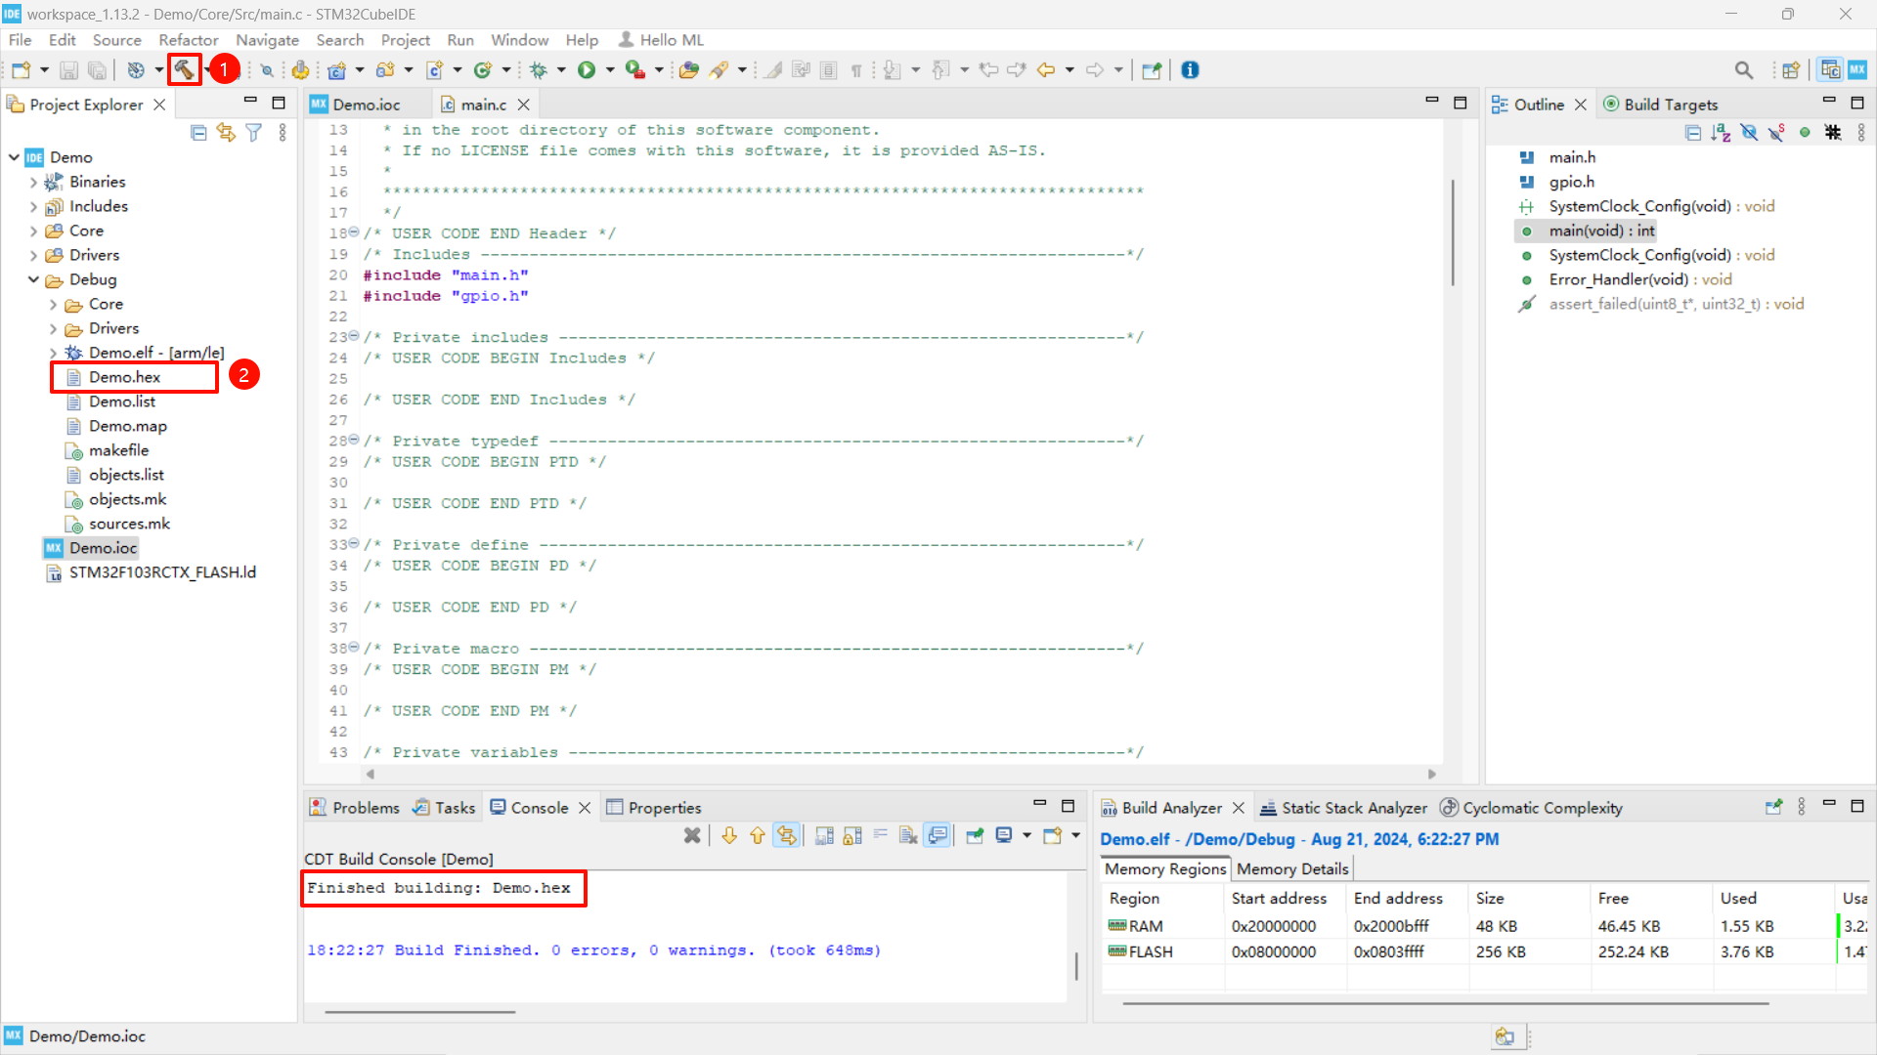1877x1055 pixels.
Task: Click the Back navigation arrow in toolbar
Action: (1046, 70)
